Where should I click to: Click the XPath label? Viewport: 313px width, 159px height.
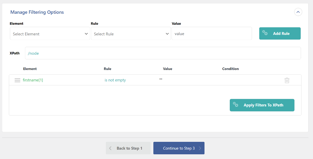[x=15, y=53]
